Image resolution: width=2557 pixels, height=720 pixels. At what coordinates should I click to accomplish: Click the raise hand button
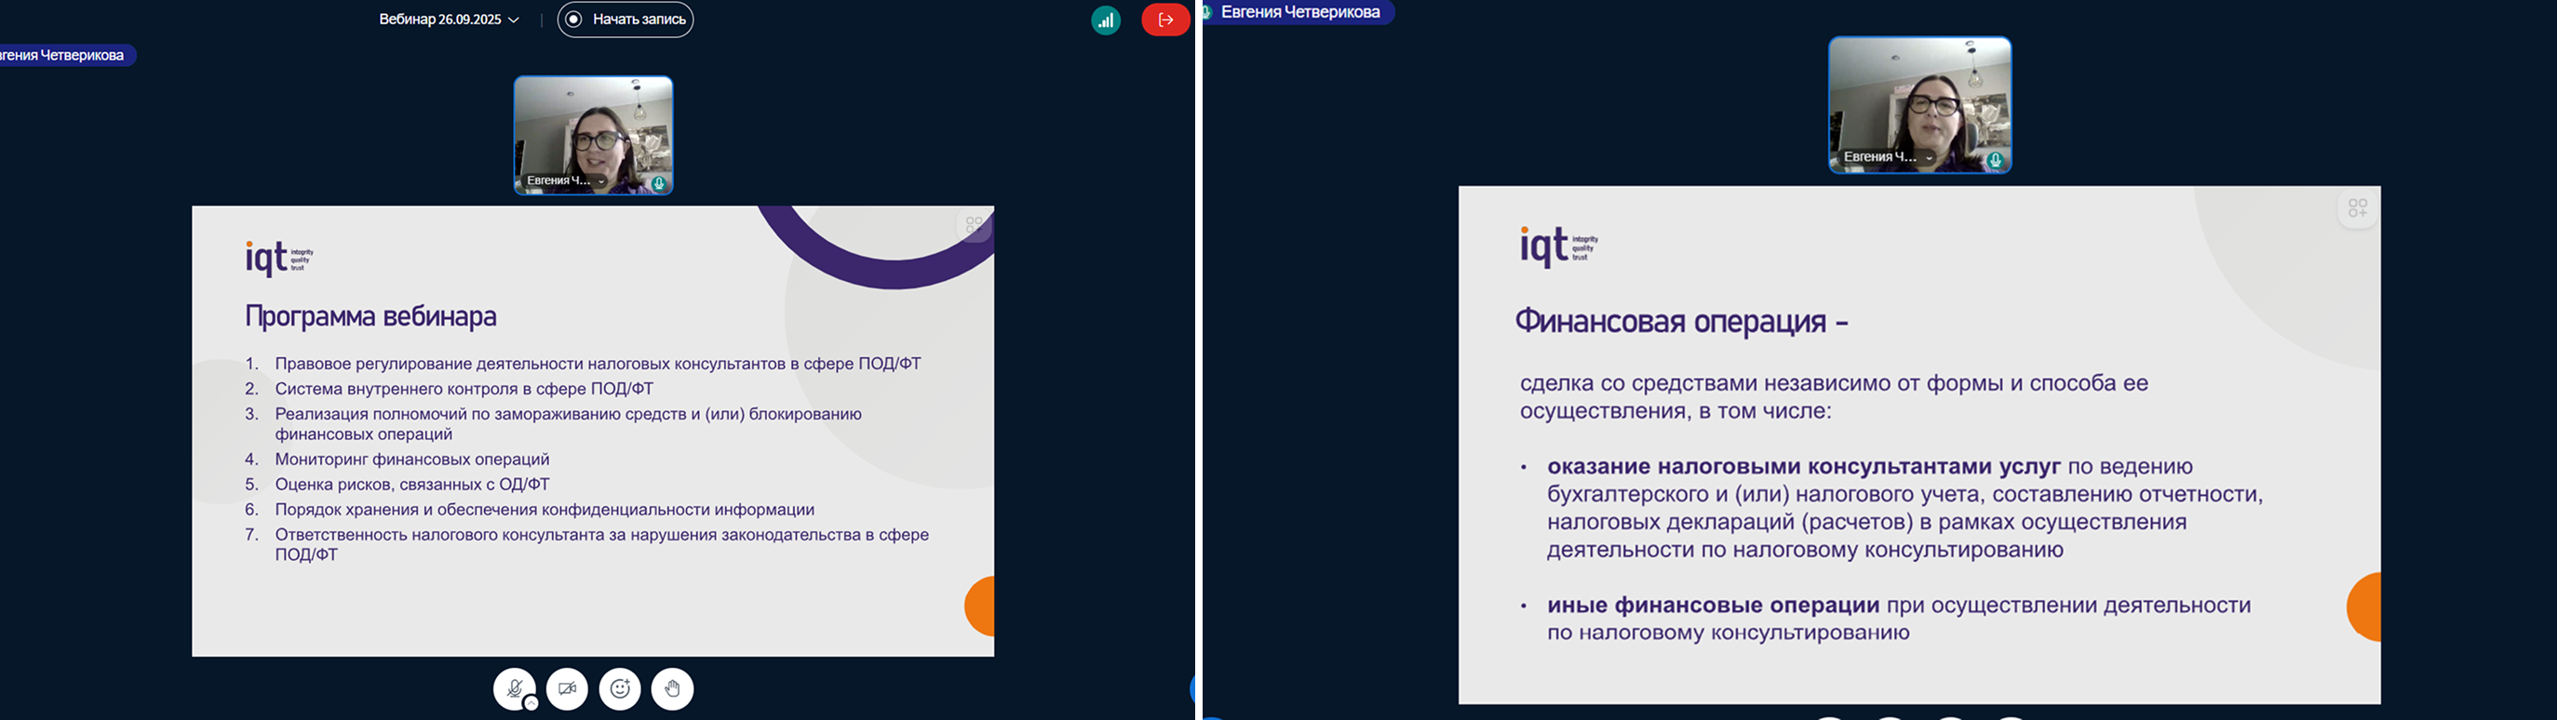point(672,688)
